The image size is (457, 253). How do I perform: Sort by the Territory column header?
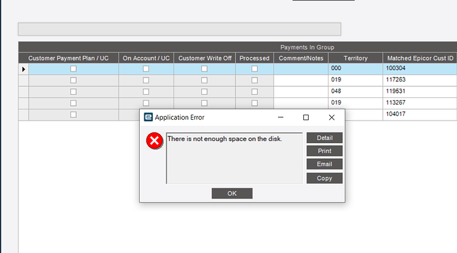coord(355,58)
